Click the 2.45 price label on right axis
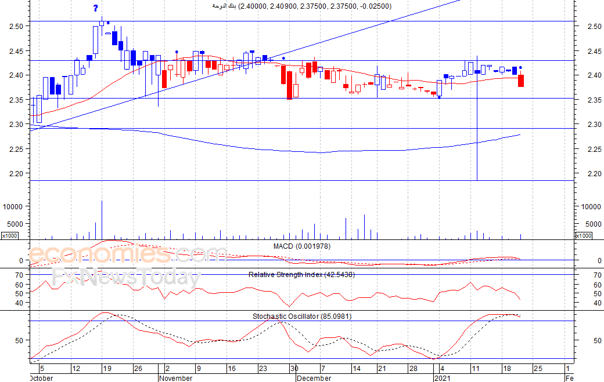This screenshot has height=382, width=604. pos(594,51)
